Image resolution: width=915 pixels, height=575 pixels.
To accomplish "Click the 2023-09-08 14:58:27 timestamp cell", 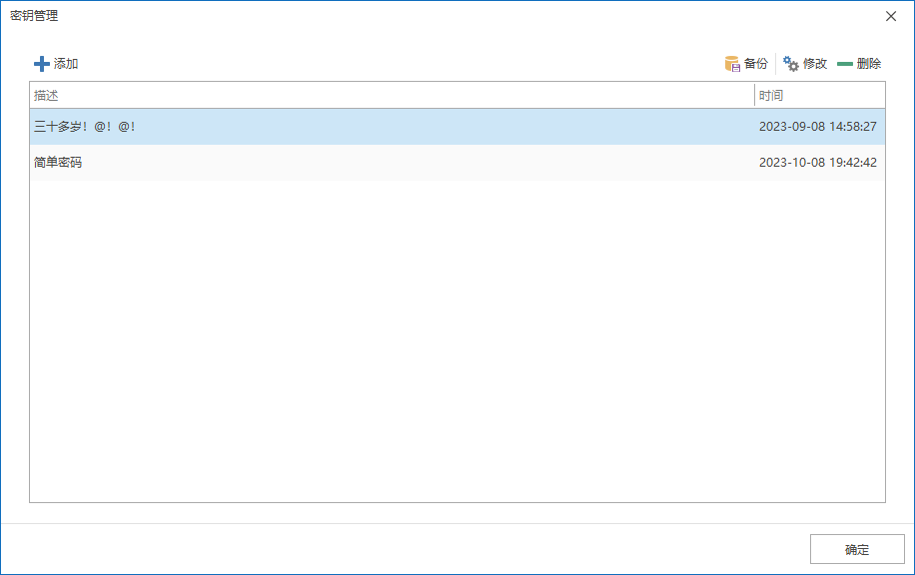I will click(817, 127).
